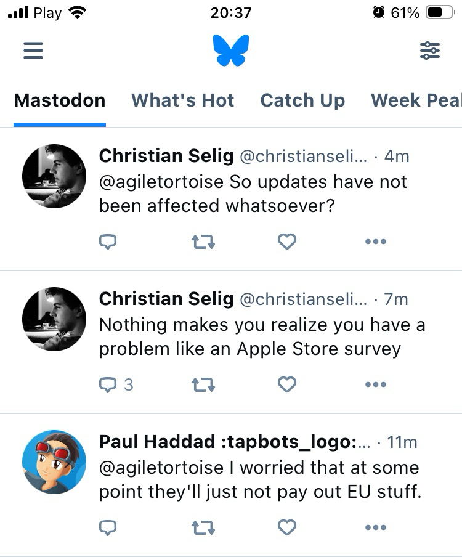This screenshot has width=462, height=557.
Task: Like Christian Selig's Apple Store survey post
Action: coord(287,385)
